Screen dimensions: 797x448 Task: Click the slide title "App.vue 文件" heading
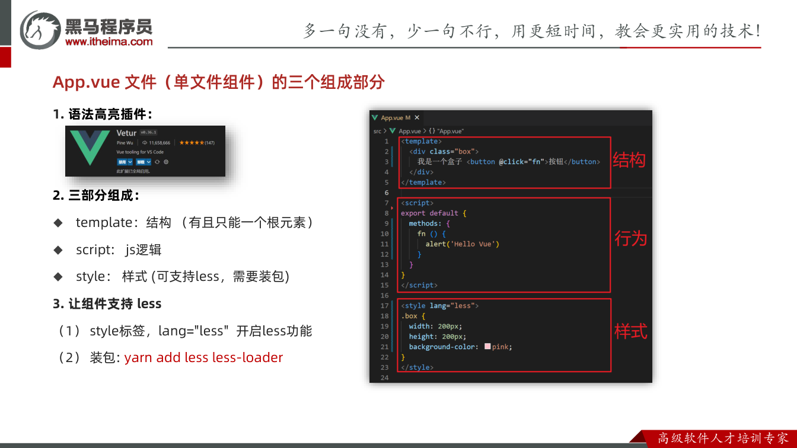pyautogui.click(x=218, y=82)
